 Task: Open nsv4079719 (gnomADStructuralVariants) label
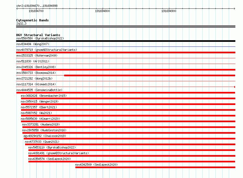47,50
